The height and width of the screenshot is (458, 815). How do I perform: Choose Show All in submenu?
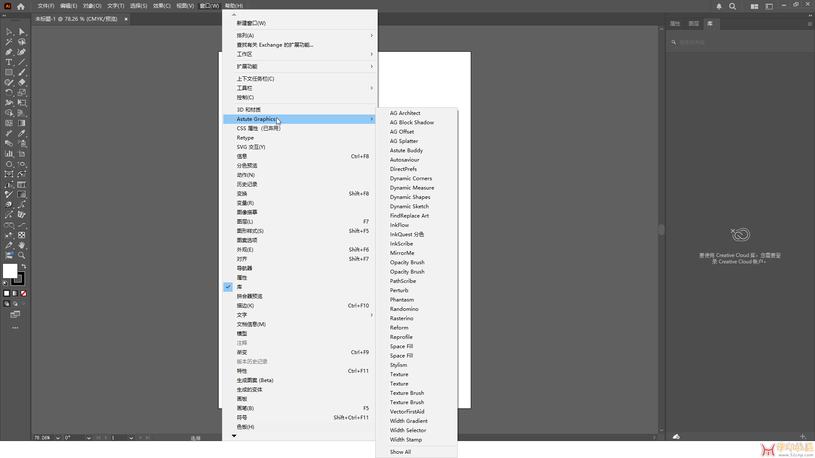(x=416, y=452)
